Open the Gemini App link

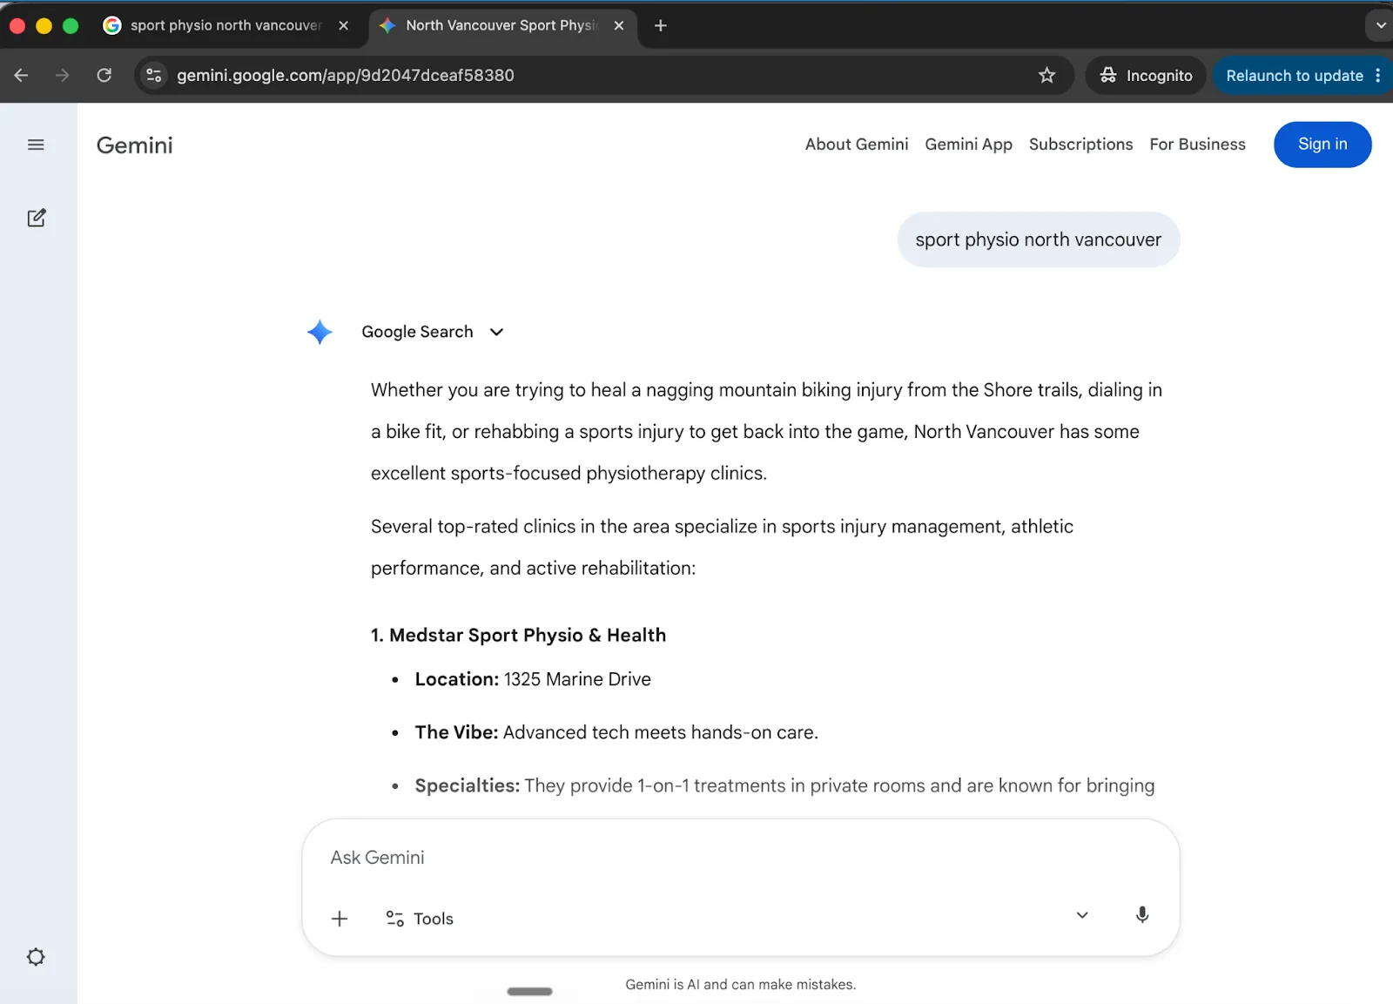coord(968,145)
